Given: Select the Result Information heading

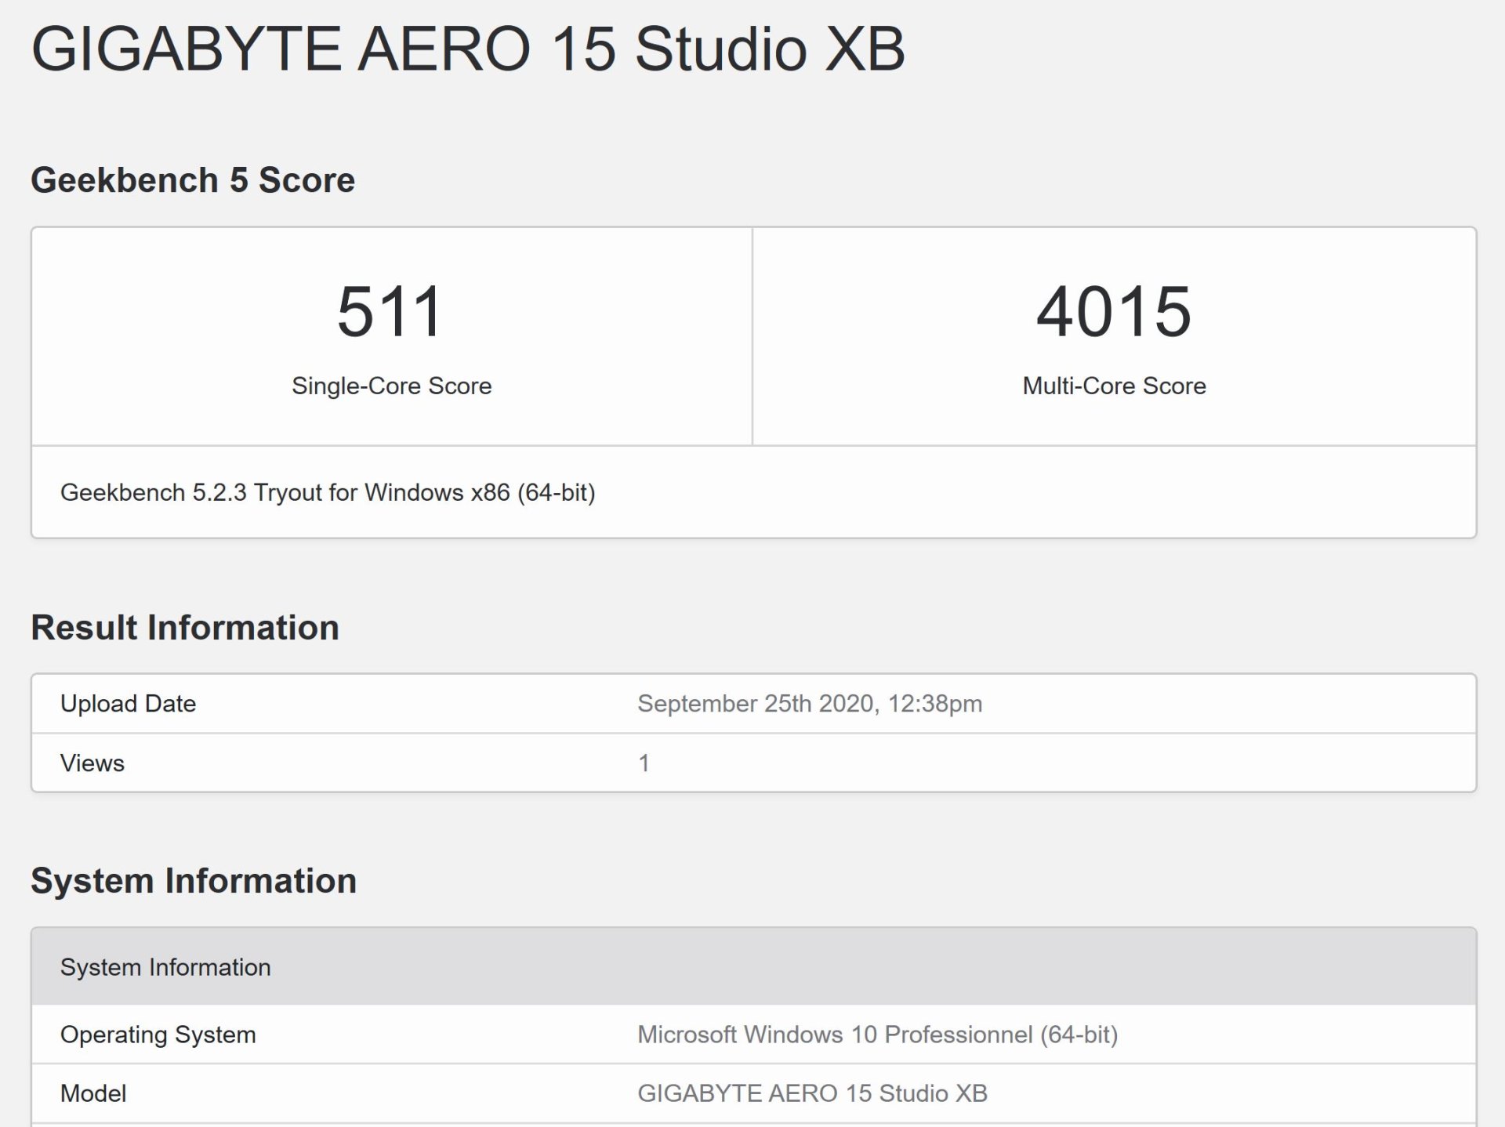Looking at the screenshot, I should [x=185, y=628].
